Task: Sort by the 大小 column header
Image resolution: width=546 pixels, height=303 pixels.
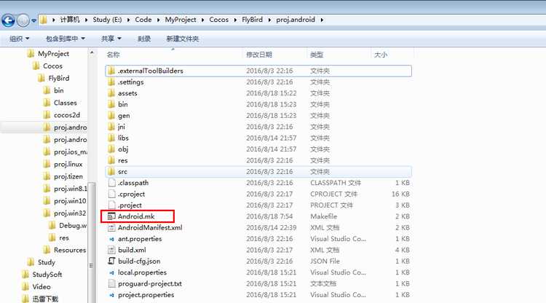Action: (381, 55)
